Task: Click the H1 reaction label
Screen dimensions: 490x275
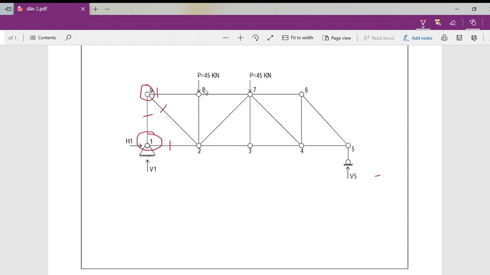Action: (129, 141)
